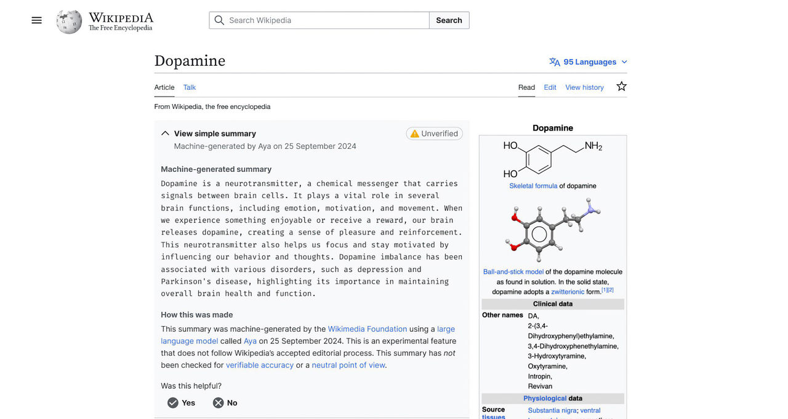Add Dopamine to watchlist via star icon
The image size is (788, 419).
[x=621, y=87]
